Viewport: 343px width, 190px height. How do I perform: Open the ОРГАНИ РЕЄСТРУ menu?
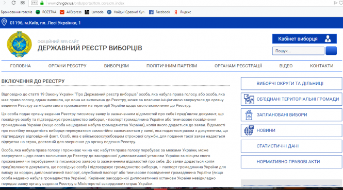coord(68,66)
